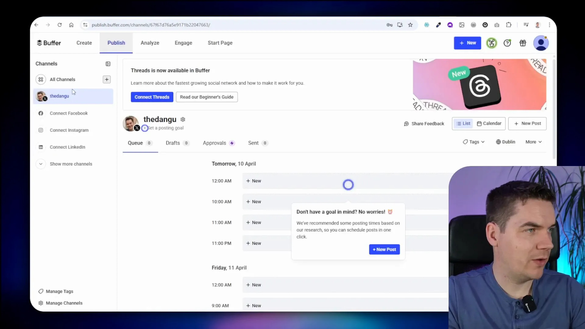Open the Dublin timezone selector
Image resolution: width=585 pixels, height=329 pixels.
coord(505,142)
